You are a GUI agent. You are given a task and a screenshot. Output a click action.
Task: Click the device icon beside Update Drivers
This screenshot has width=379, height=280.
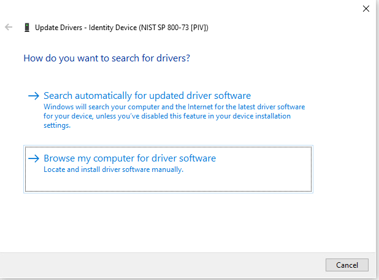click(26, 28)
